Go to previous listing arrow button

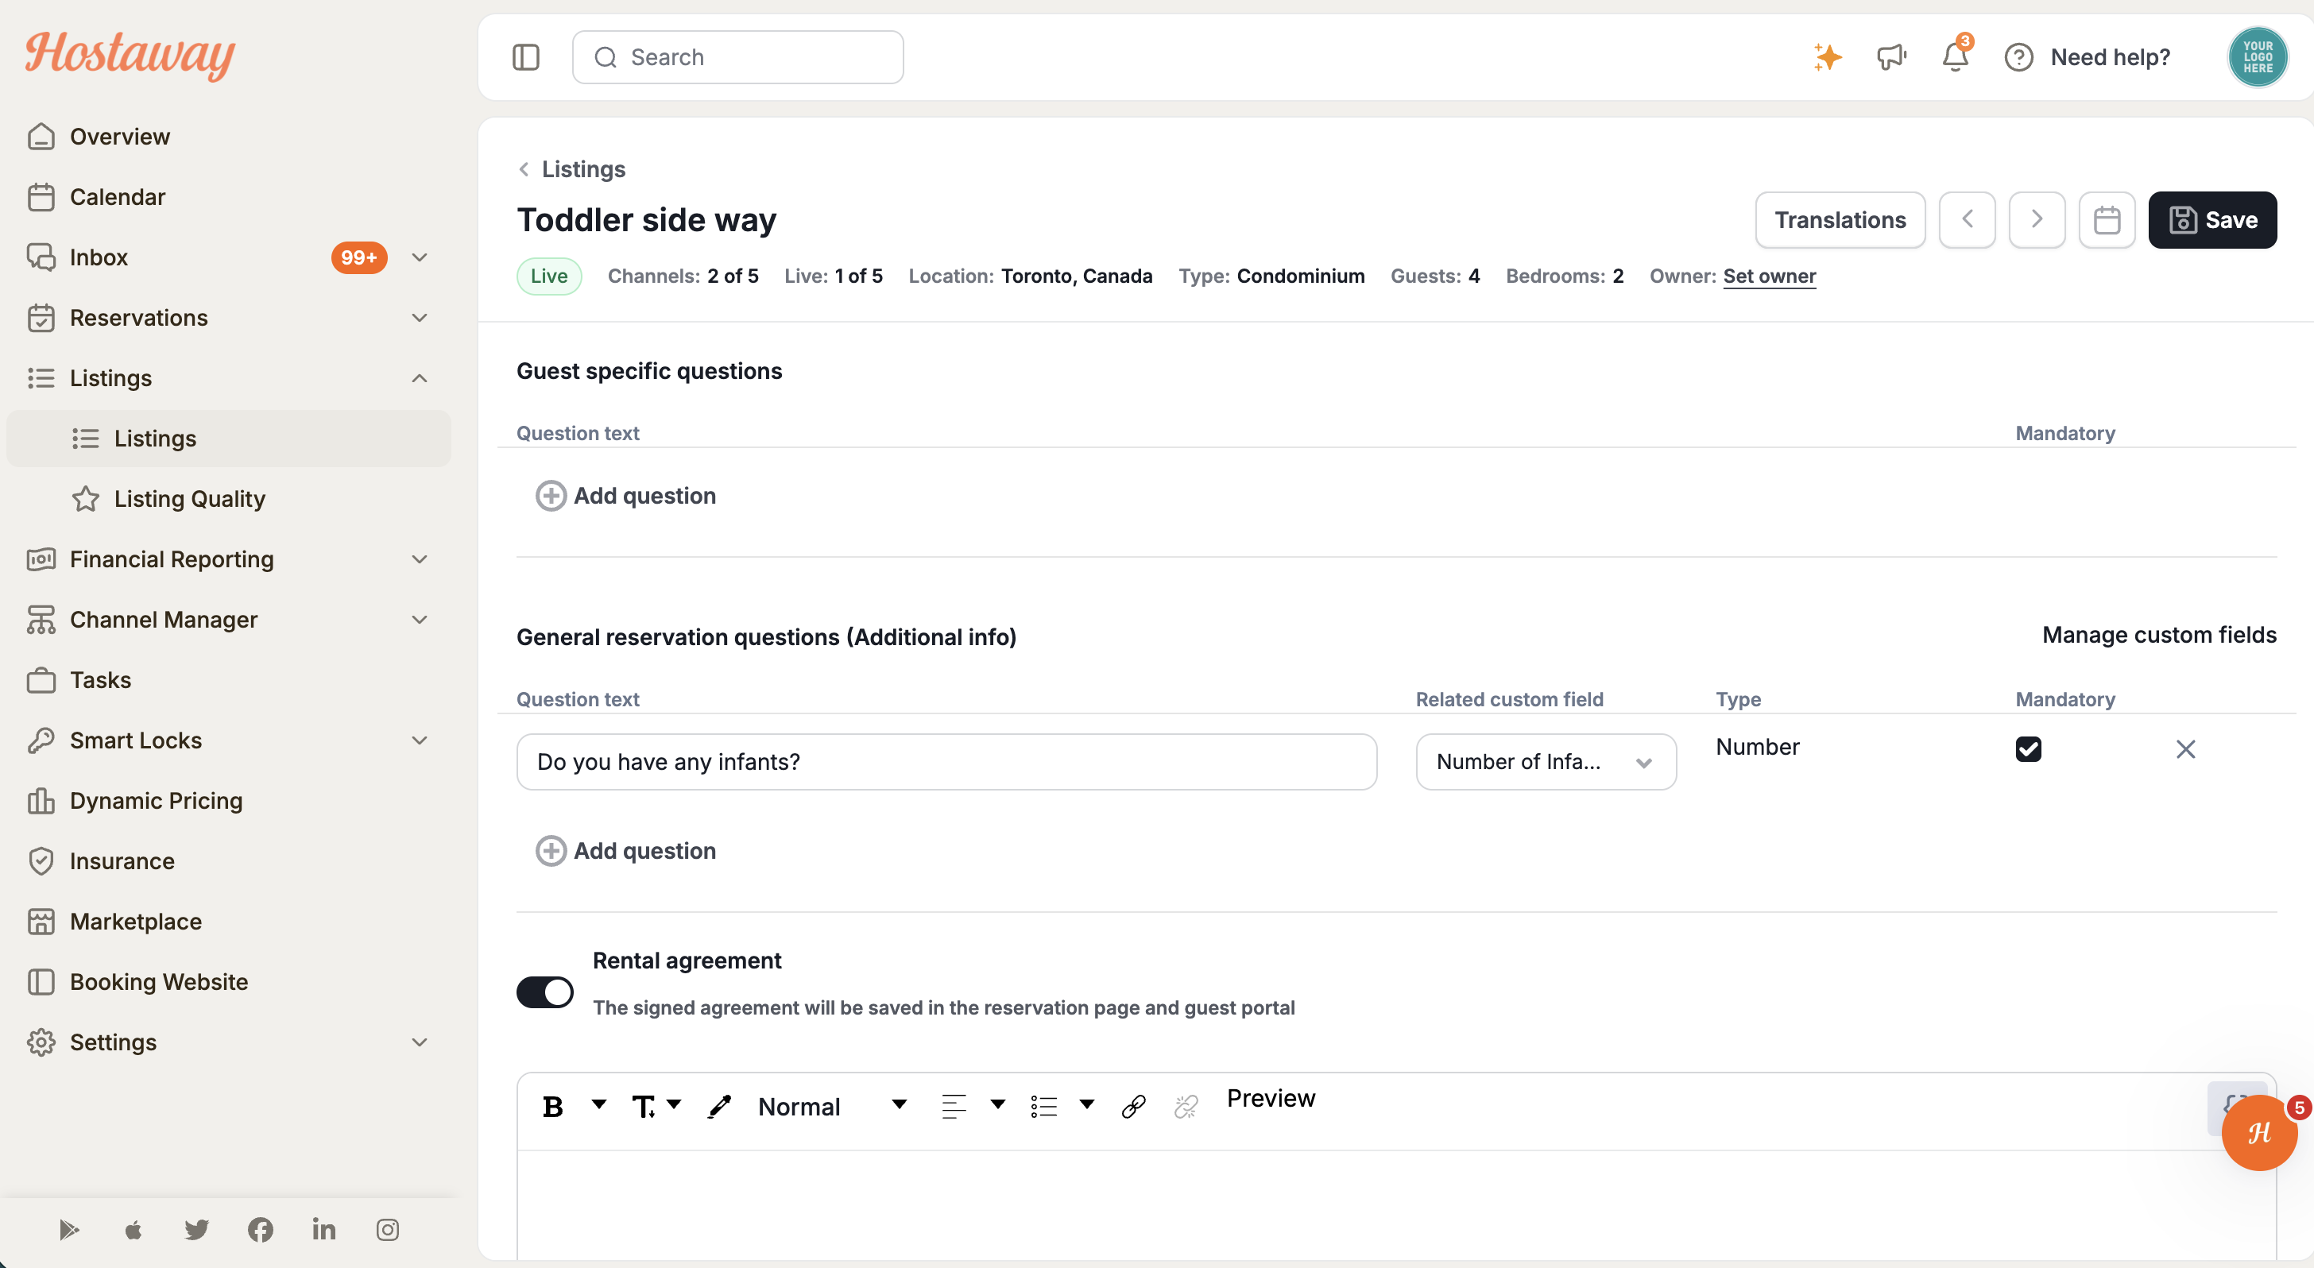pos(1967,220)
